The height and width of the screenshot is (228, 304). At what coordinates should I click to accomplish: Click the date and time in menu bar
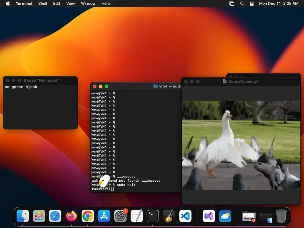point(278,3)
